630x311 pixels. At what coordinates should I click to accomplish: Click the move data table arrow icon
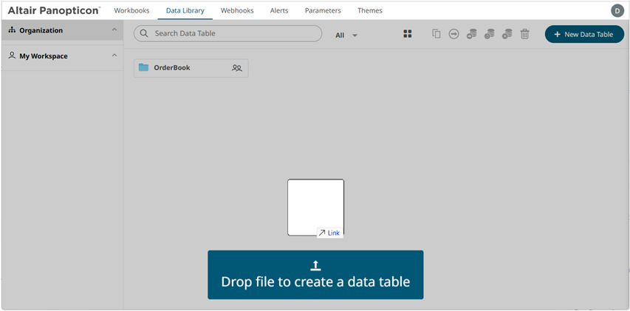(453, 34)
